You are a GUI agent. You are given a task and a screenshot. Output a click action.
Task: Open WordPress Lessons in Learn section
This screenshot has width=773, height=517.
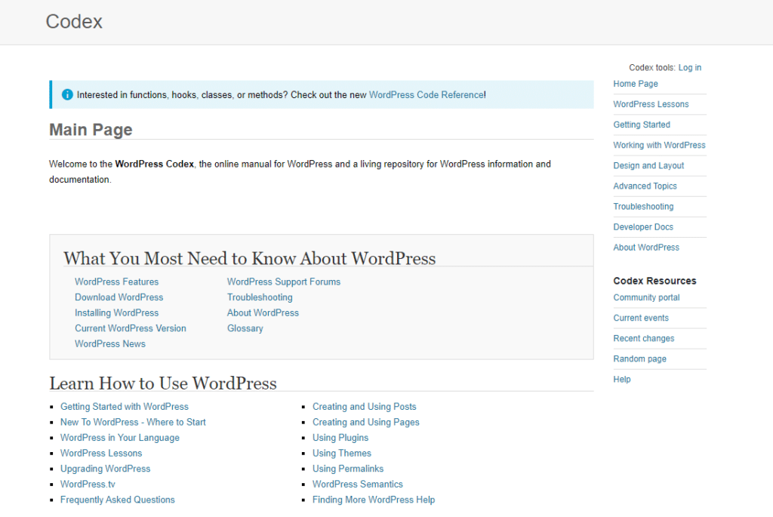tap(101, 454)
